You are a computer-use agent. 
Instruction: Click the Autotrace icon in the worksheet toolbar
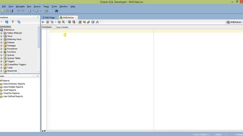pyautogui.click(x=63, y=22)
